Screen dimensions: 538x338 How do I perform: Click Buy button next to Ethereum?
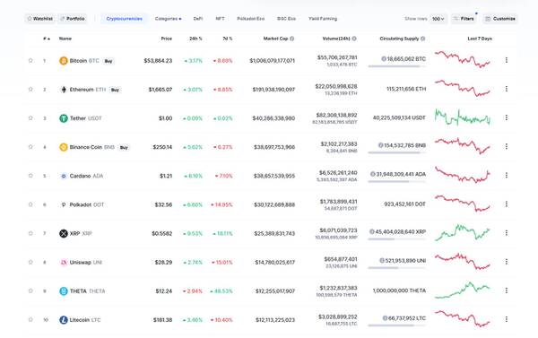pos(115,91)
